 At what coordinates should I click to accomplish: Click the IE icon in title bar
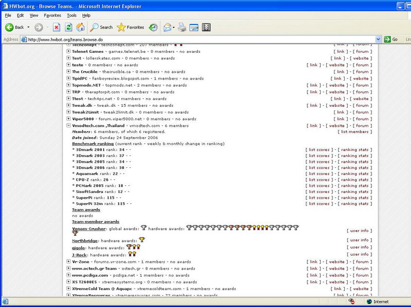click(x=5, y=6)
